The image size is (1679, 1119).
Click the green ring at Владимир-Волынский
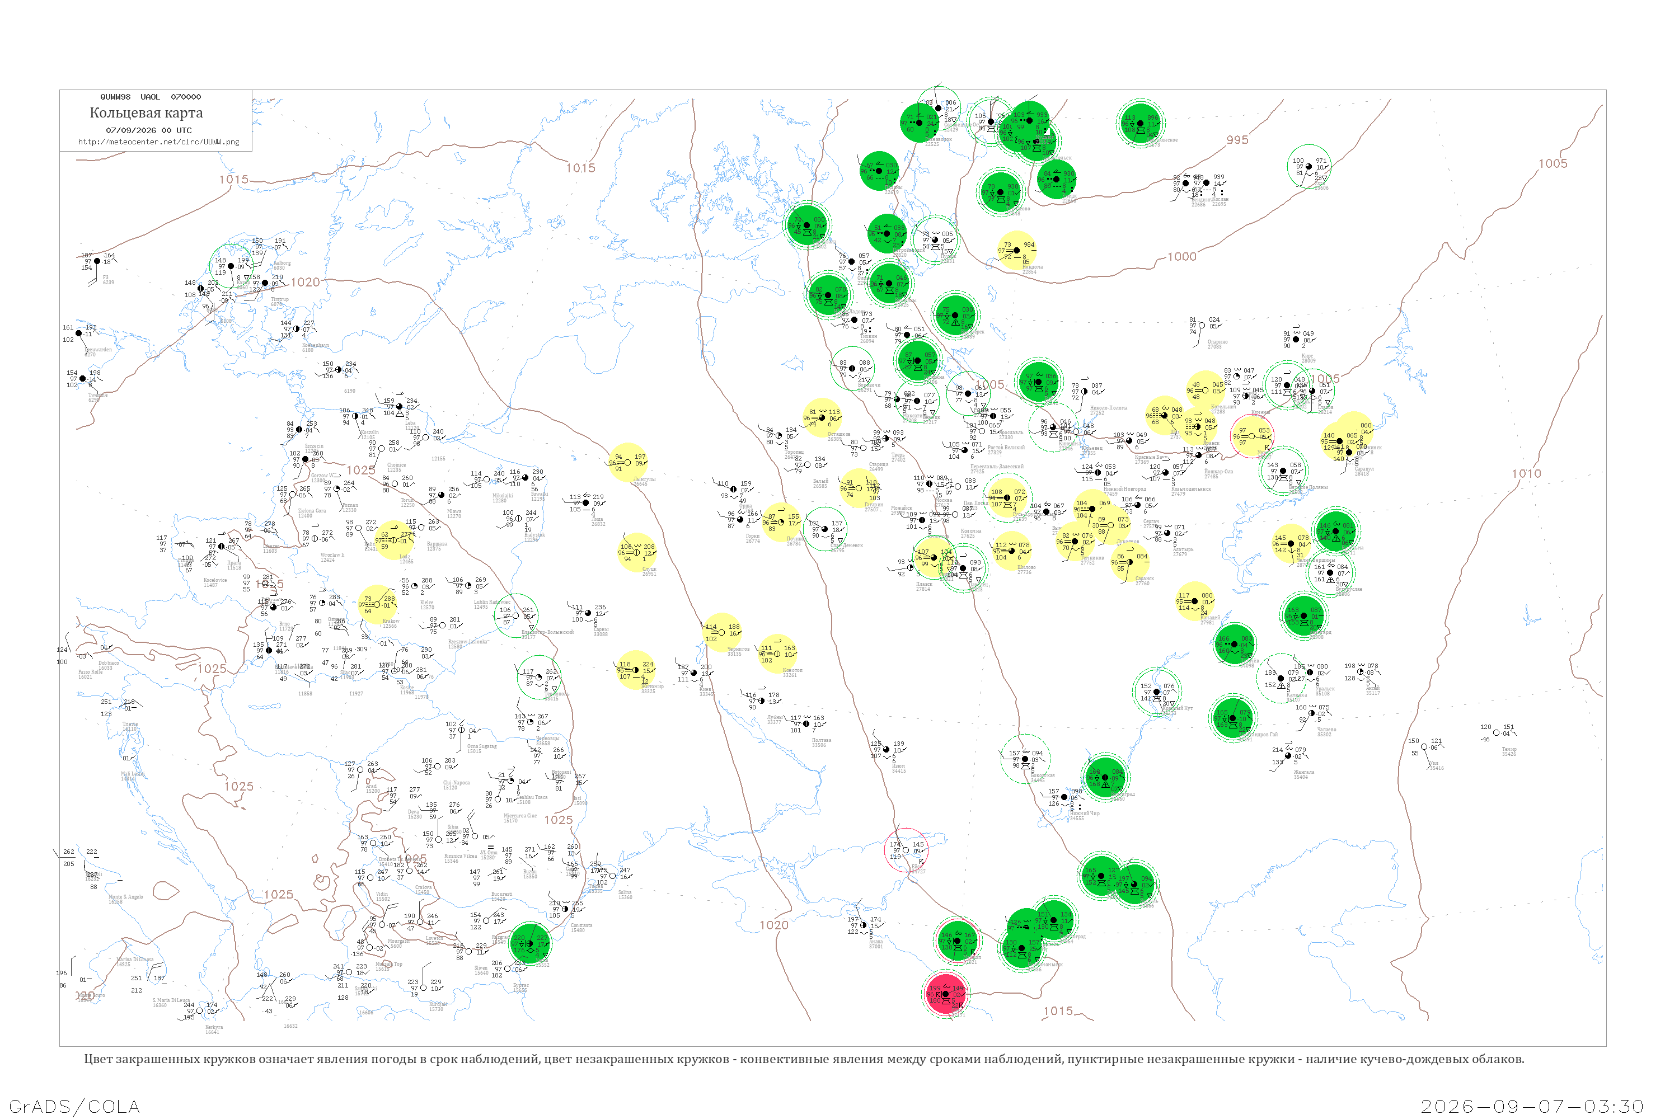coord(516,616)
